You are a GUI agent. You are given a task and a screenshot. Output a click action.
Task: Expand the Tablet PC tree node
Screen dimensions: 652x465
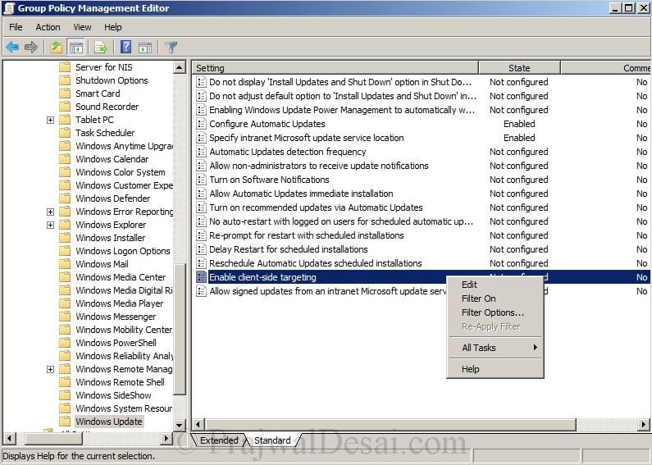50,121
